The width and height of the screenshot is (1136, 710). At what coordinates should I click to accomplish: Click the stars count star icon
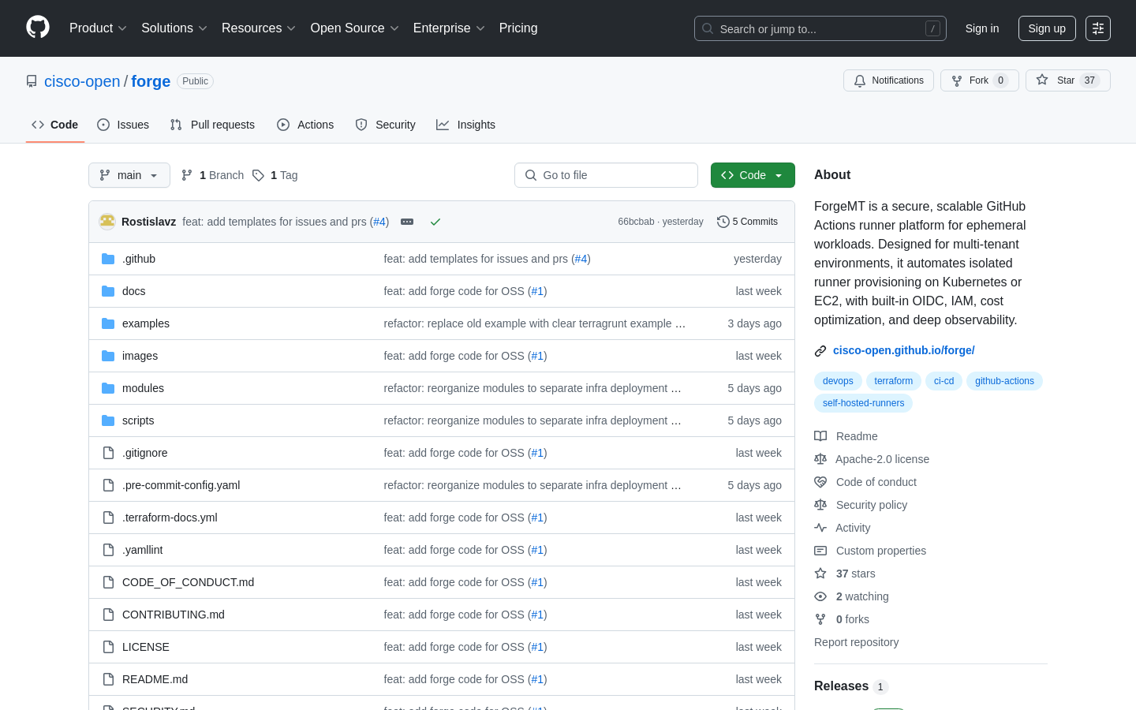[820, 574]
